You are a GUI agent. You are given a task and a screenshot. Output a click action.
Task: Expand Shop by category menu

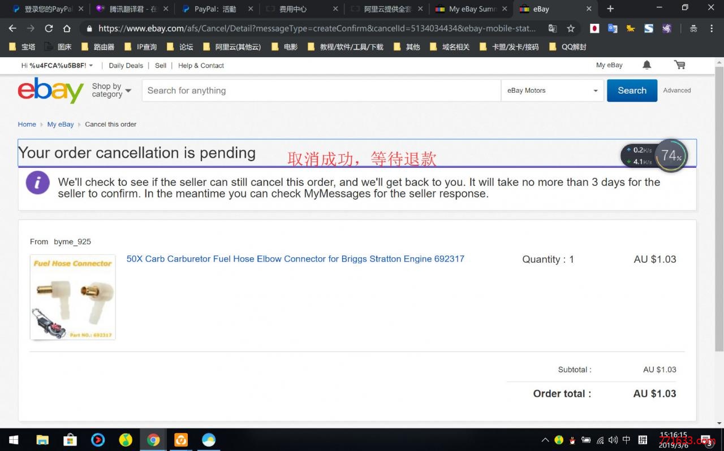(x=111, y=90)
